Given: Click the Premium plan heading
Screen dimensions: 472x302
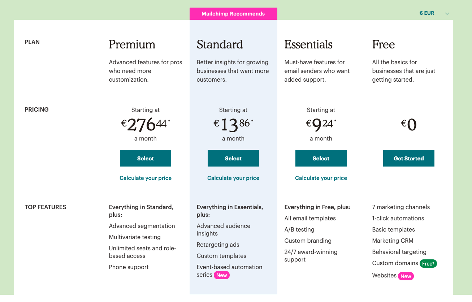Looking at the screenshot, I should point(132,44).
